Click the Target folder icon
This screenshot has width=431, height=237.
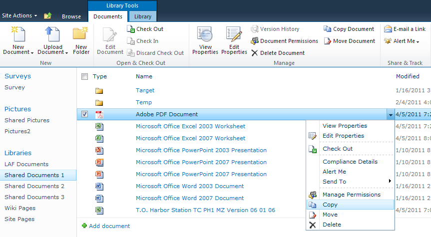pos(99,91)
